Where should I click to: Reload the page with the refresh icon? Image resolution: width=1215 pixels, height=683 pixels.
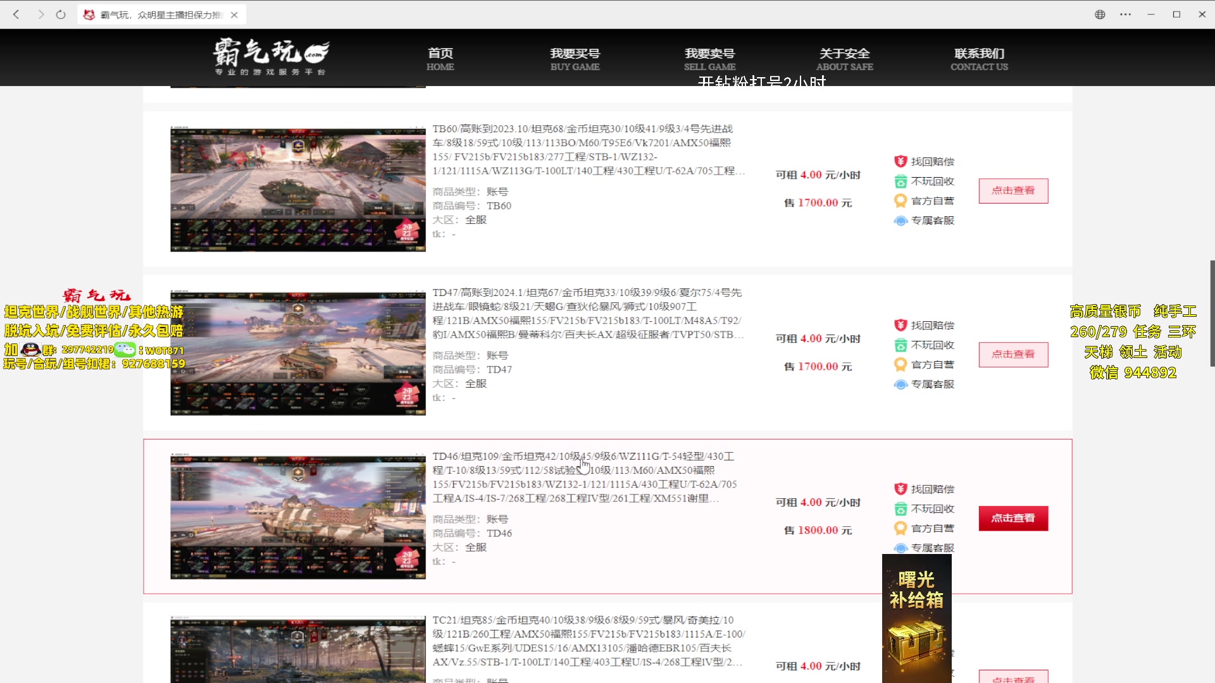[61, 14]
